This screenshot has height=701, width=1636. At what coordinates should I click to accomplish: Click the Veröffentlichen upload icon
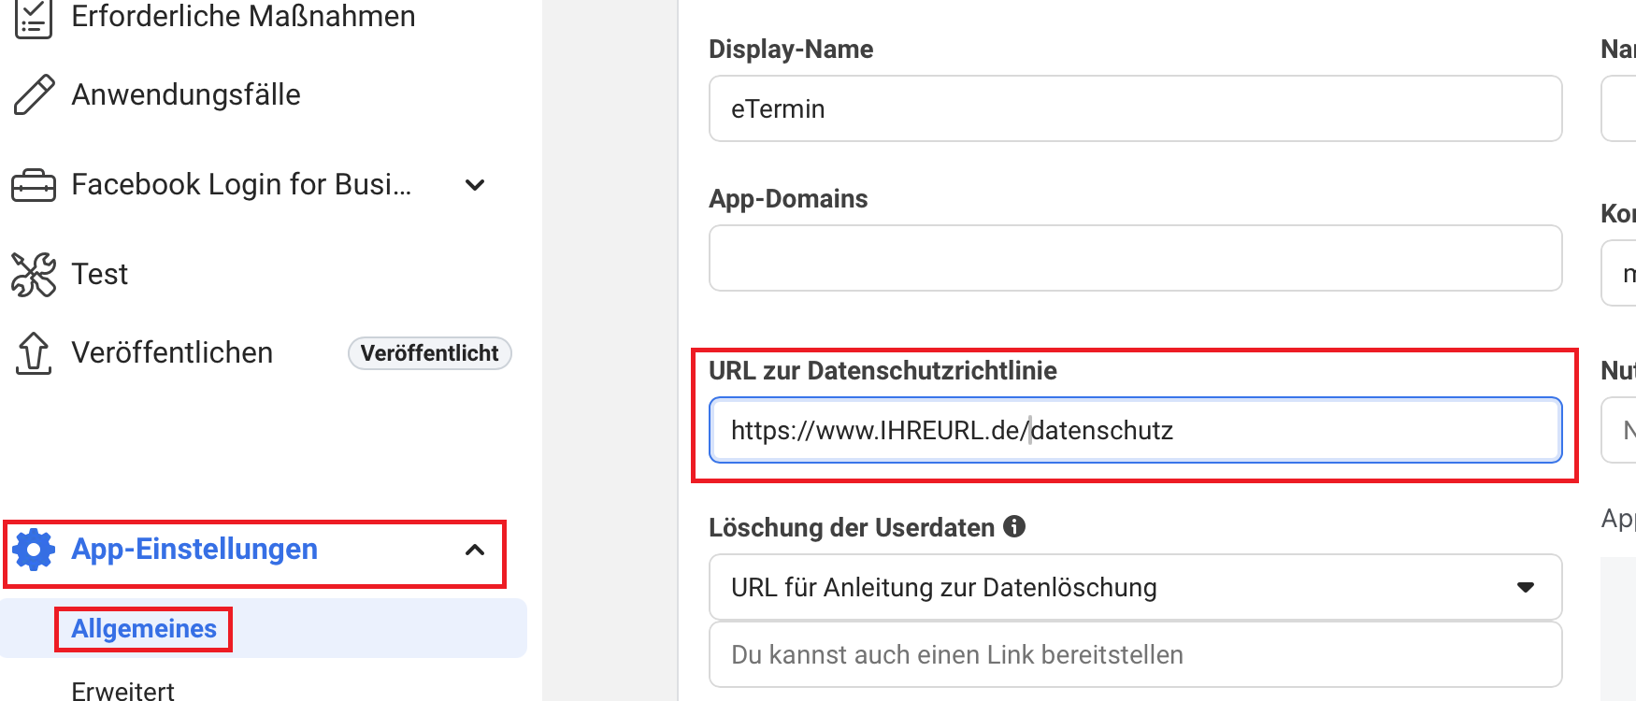click(34, 353)
